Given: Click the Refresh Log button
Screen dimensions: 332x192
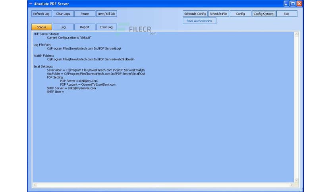Looking at the screenshot, I should click(41, 14).
